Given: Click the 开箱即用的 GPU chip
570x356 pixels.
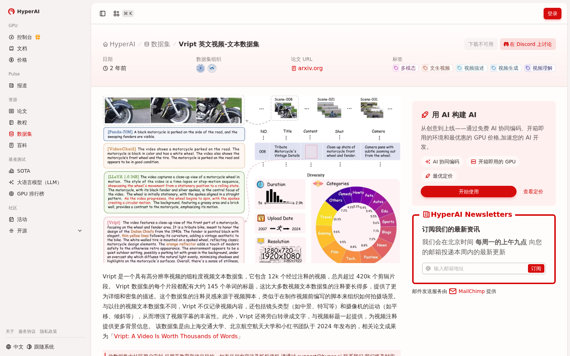Looking at the screenshot, I should pos(493,162).
